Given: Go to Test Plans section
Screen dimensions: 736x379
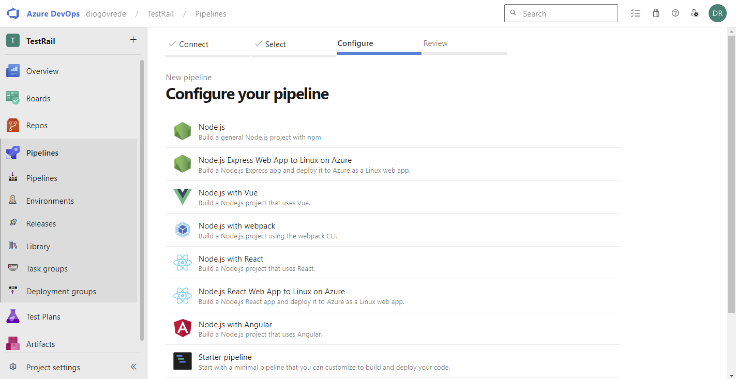Looking at the screenshot, I should (x=43, y=317).
